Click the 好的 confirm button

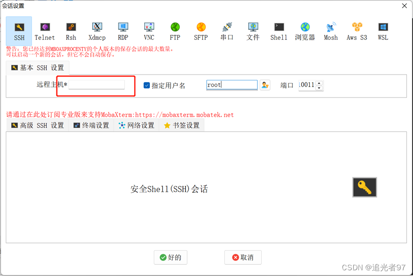tap(170, 257)
